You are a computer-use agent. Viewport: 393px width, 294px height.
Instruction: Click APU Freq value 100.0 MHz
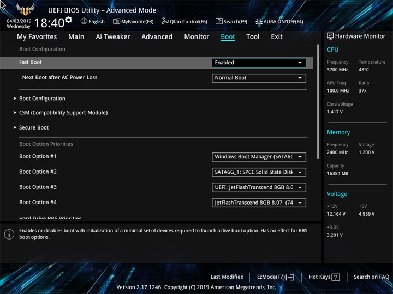(x=338, y=90)
